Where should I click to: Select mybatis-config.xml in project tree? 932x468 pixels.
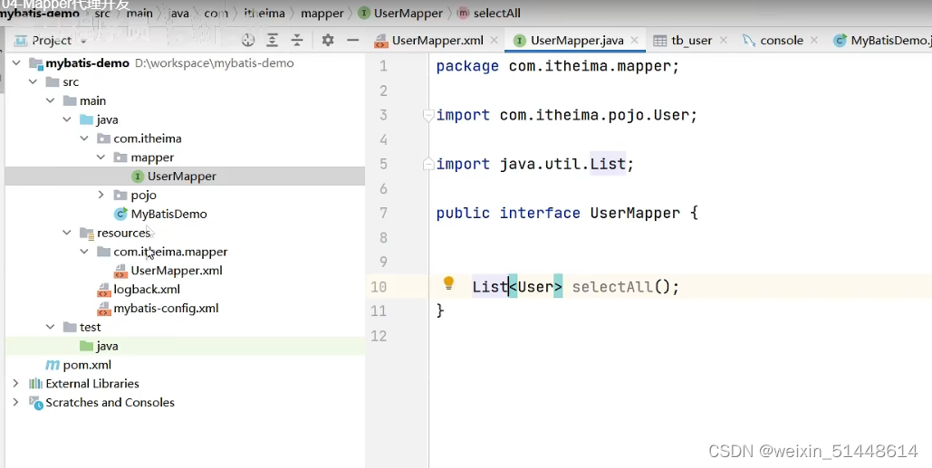tap(166, 309)
